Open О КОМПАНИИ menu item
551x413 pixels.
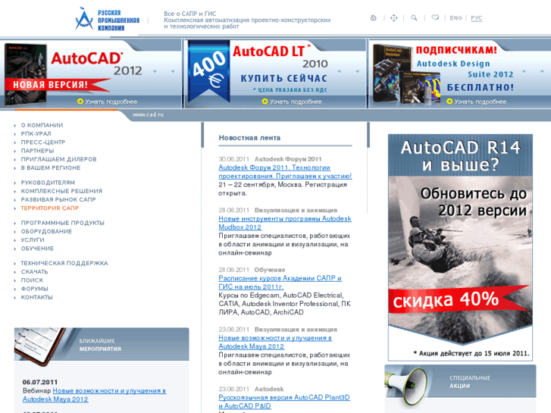click(x=42, y=125)
